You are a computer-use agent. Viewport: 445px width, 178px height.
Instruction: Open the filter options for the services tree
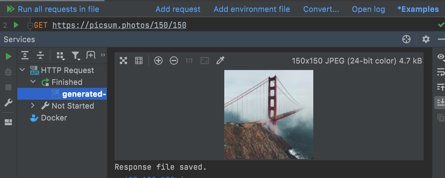76,55
